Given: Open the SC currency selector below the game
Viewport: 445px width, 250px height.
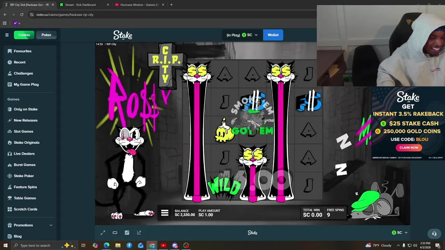Looking at the screenshot, I should (399, 233).
